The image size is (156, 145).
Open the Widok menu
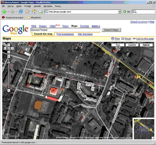coord(19,6)
